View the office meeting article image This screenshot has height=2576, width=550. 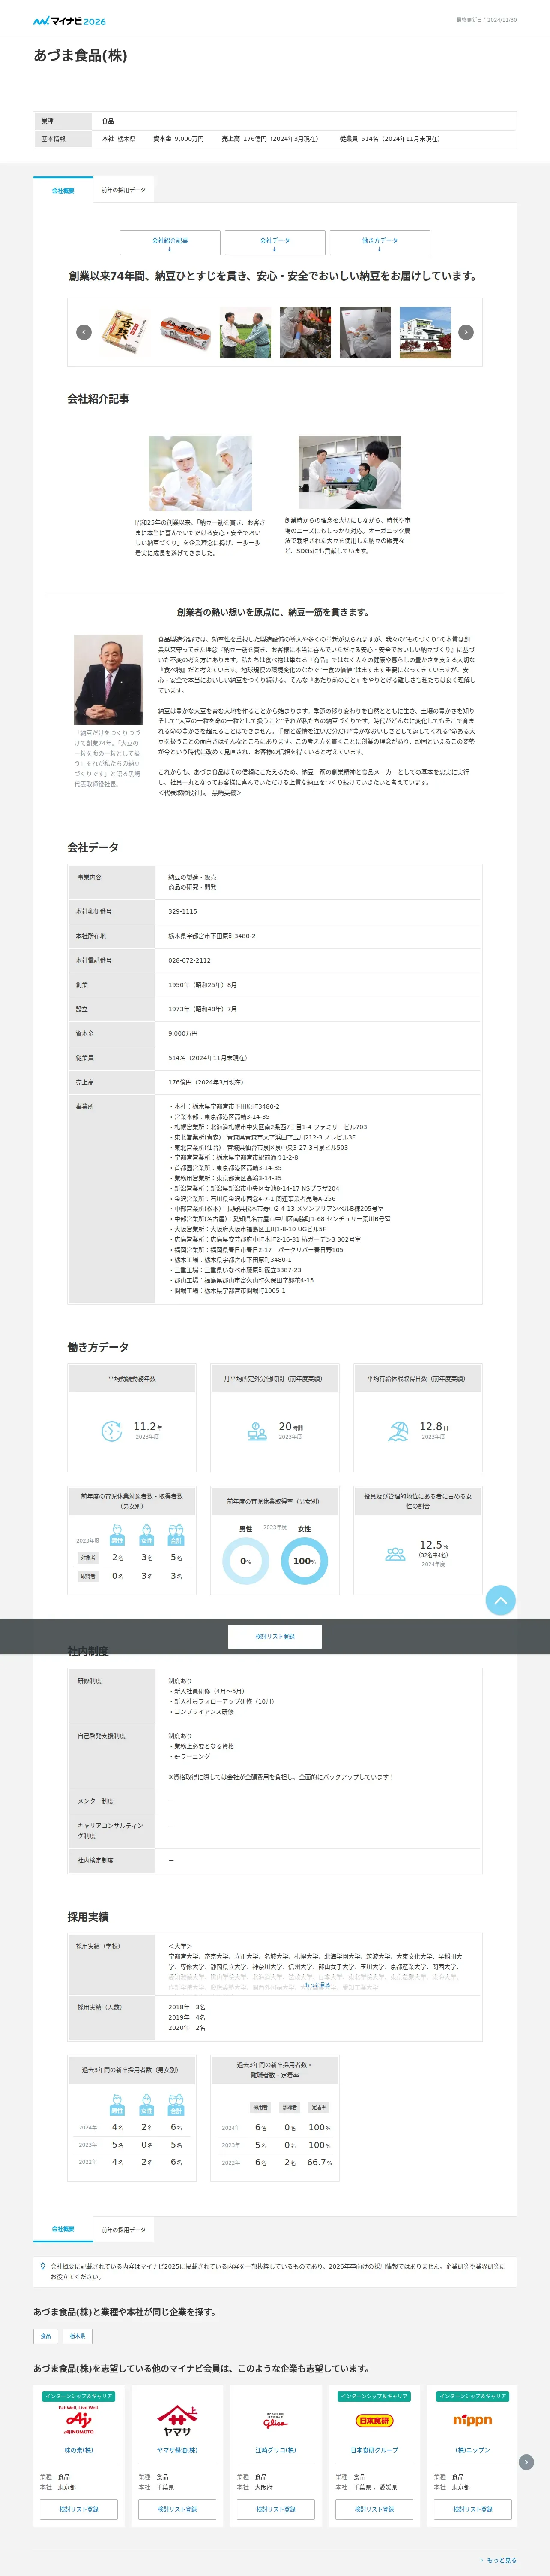[x=350, y=472]
